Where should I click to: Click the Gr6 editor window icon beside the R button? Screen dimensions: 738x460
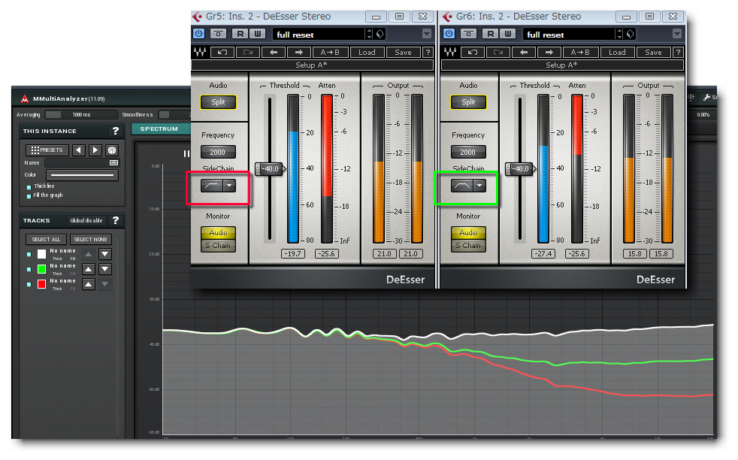(468, 34)
